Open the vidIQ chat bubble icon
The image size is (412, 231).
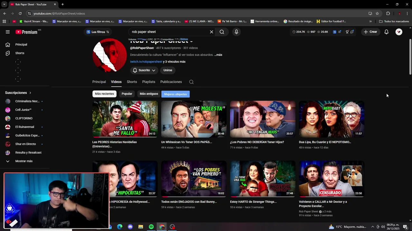point(352,32)
